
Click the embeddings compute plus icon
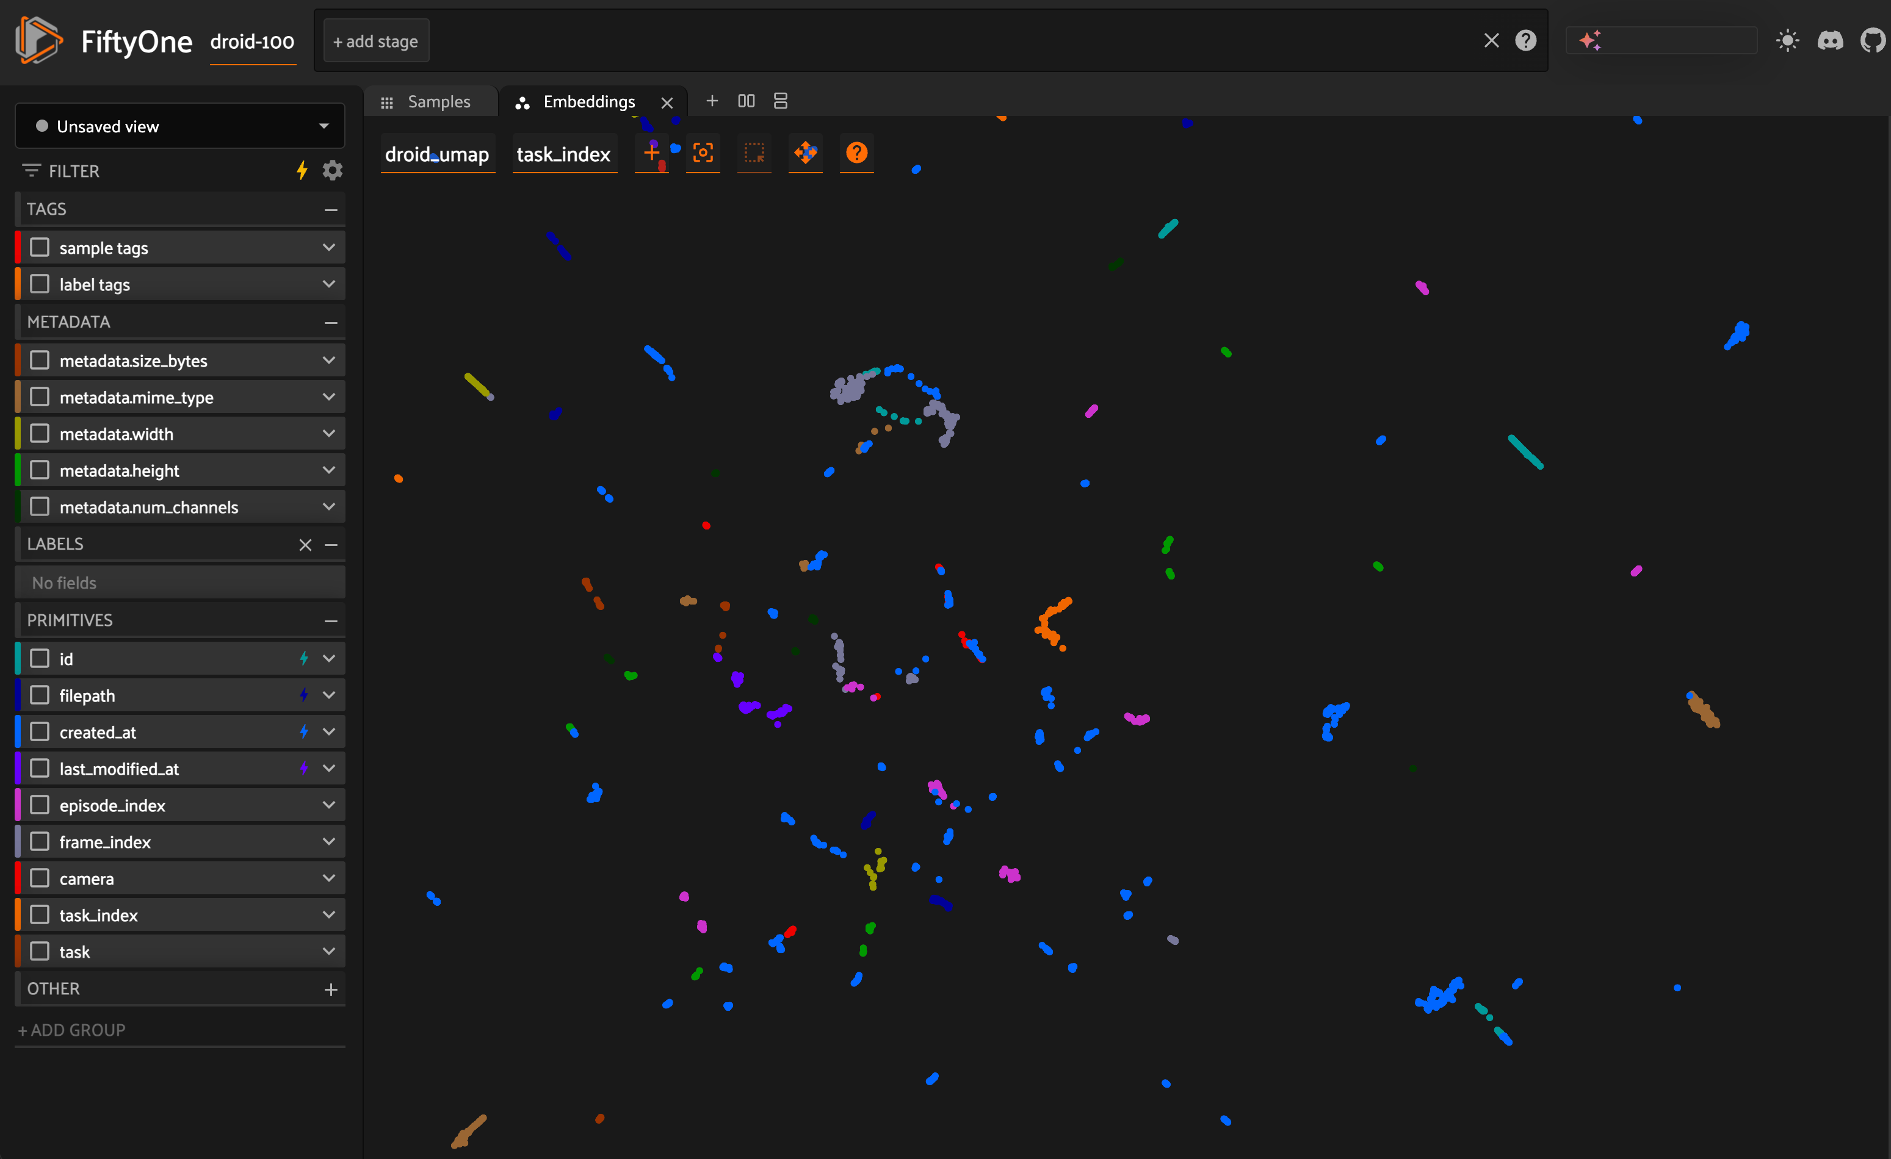click(x=651, y=152)
